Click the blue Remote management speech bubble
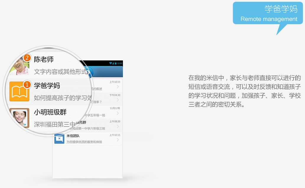Viewport: 305px width, 188px height. point(268,13)
